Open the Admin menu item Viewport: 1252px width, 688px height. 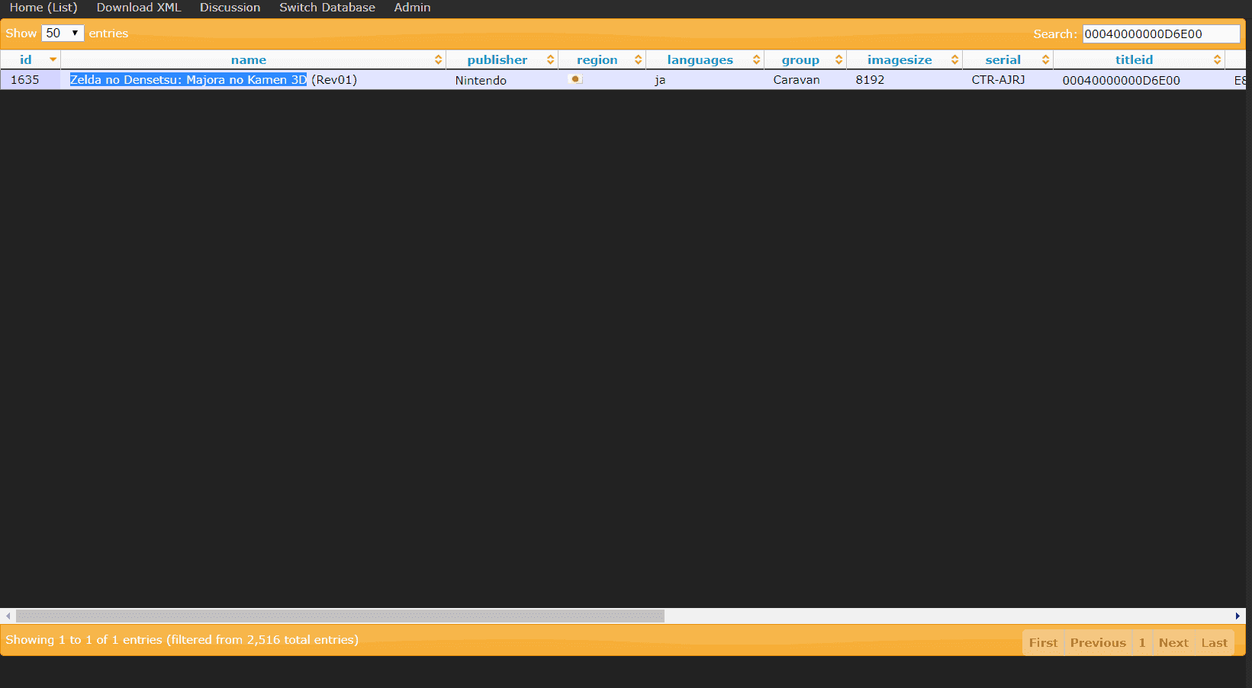[x=412, y=8]
